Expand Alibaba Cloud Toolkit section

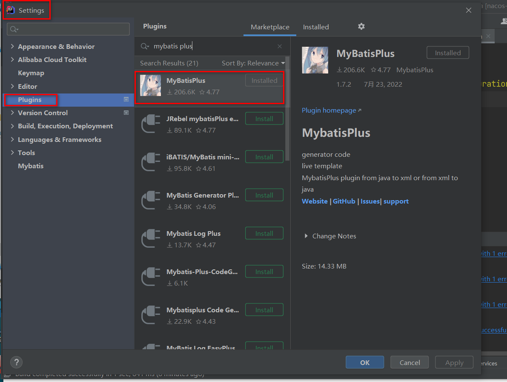[12, 59]
